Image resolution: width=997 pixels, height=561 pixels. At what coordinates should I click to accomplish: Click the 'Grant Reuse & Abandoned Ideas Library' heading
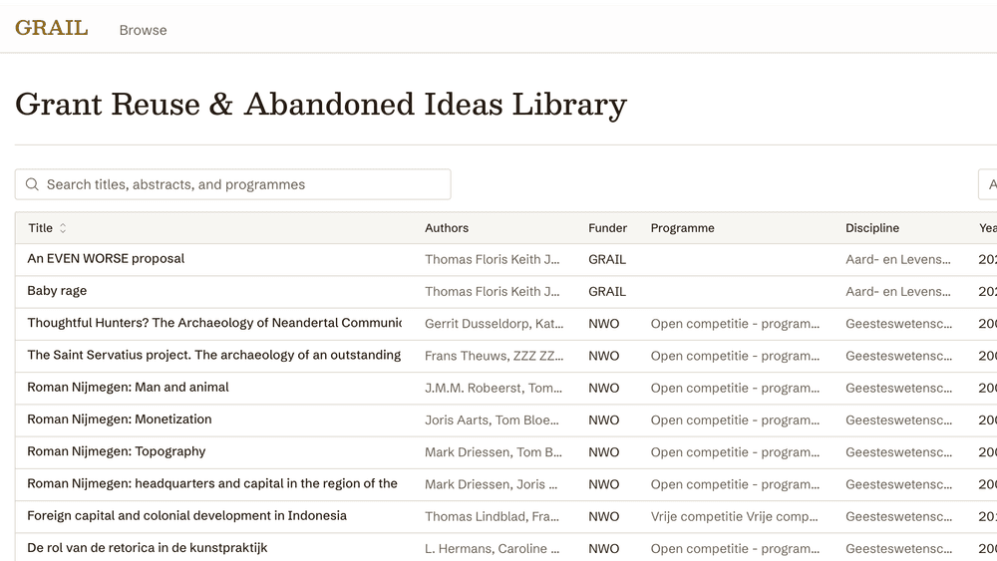(321, 105)
